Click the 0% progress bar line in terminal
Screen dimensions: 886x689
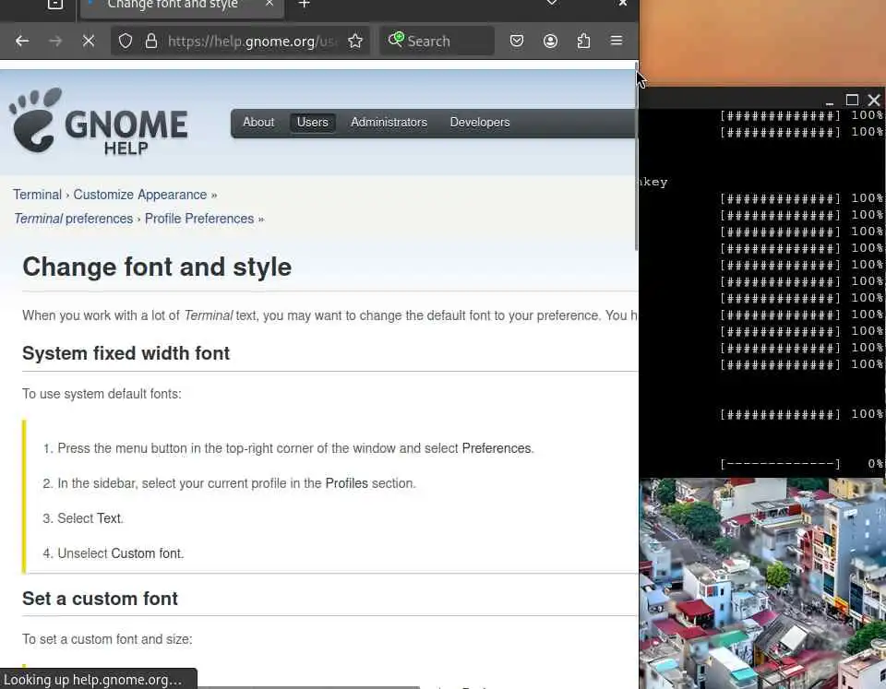[x=801, y=464]
